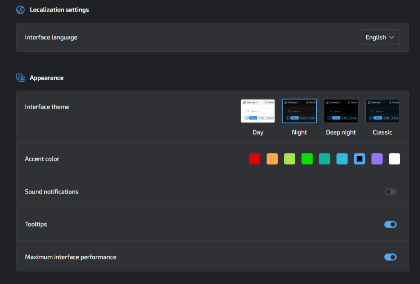
Task: Click the Night theme caption
Action: coord(299,132)
